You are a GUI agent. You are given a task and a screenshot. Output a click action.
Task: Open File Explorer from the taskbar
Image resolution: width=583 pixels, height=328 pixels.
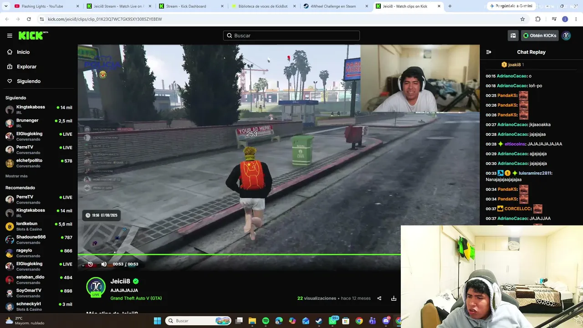coord(252,321)
